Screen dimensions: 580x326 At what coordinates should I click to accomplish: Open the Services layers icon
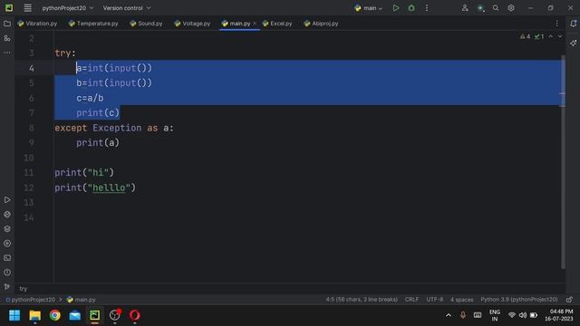point(7,229)
